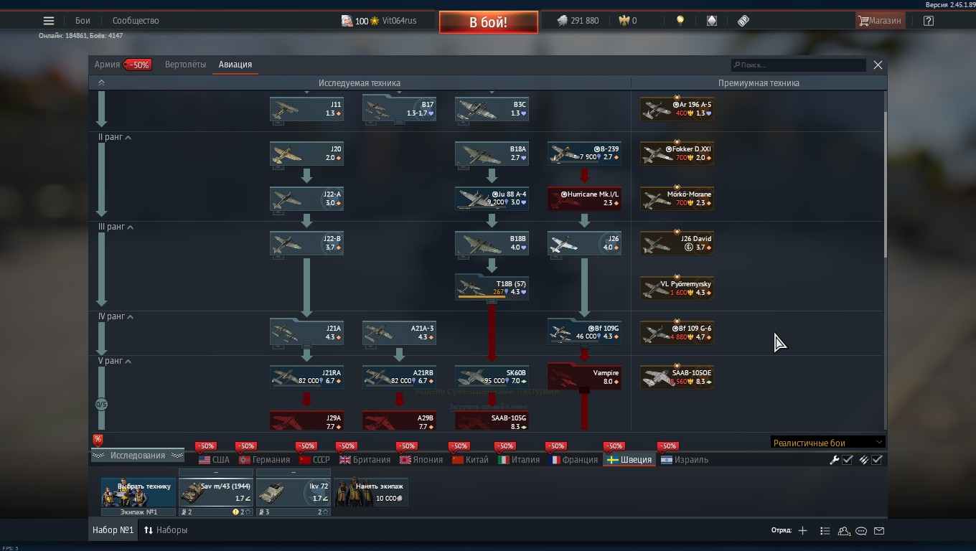Click the research tree vertical scrollbar
Screen dimensions: 976x551
tap(885, 184)
